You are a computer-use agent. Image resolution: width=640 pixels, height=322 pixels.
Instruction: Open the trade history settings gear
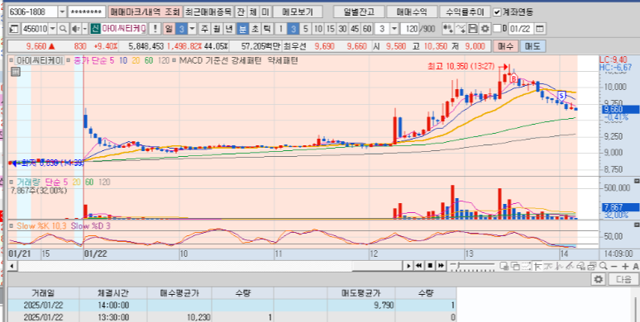[599, 279]
